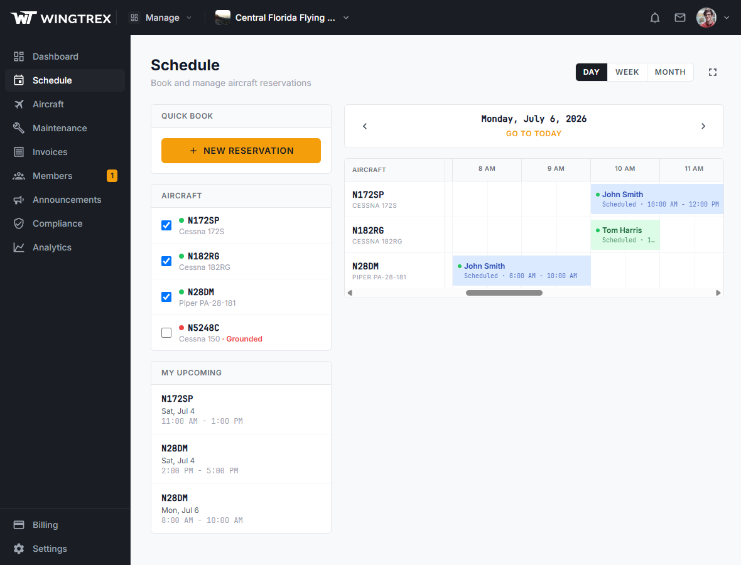Click the horizontal schedule scrollbar thumb
741x565 pixels.
pyautogui.click(x=504, y=293)
